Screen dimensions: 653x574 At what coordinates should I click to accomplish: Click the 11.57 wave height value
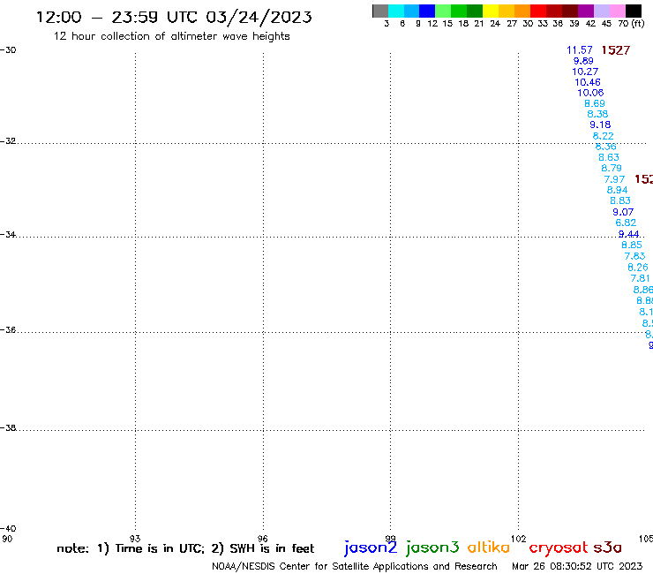click(579, 50)
